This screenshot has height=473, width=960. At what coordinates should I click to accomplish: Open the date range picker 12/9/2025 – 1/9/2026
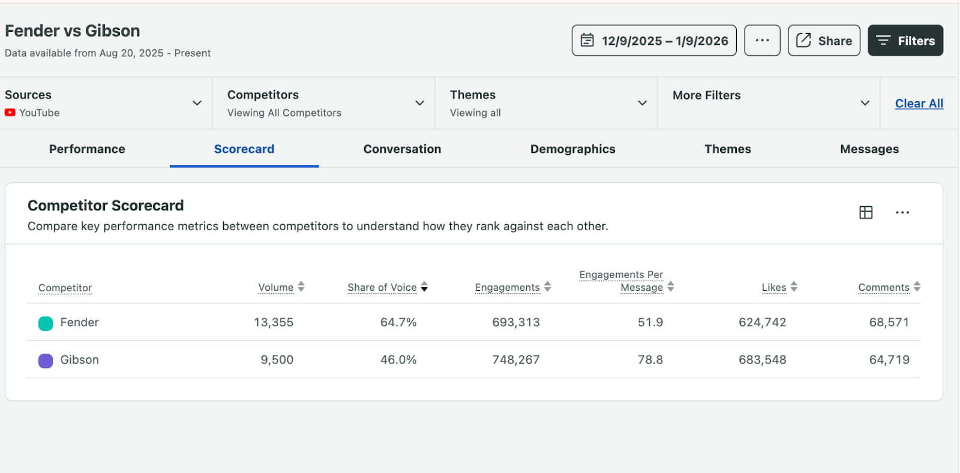click(654, 40)
